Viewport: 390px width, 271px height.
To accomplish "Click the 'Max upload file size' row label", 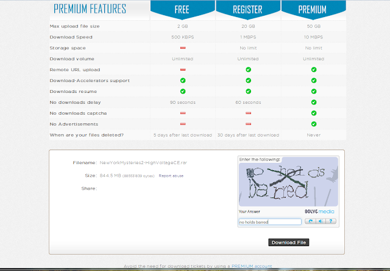I will [74, 26].
